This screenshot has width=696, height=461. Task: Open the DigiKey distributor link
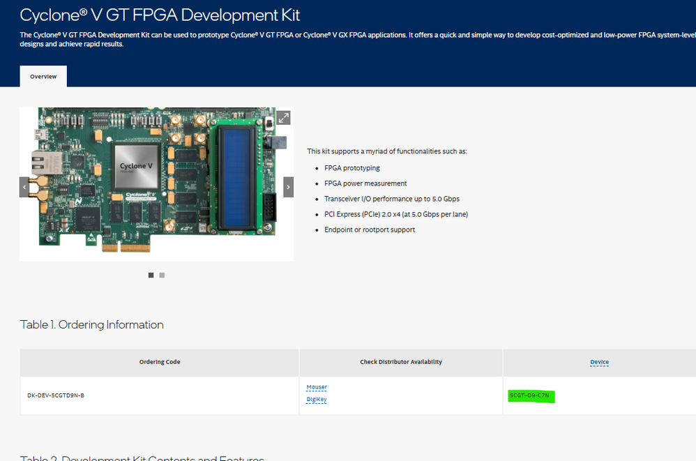317,400
